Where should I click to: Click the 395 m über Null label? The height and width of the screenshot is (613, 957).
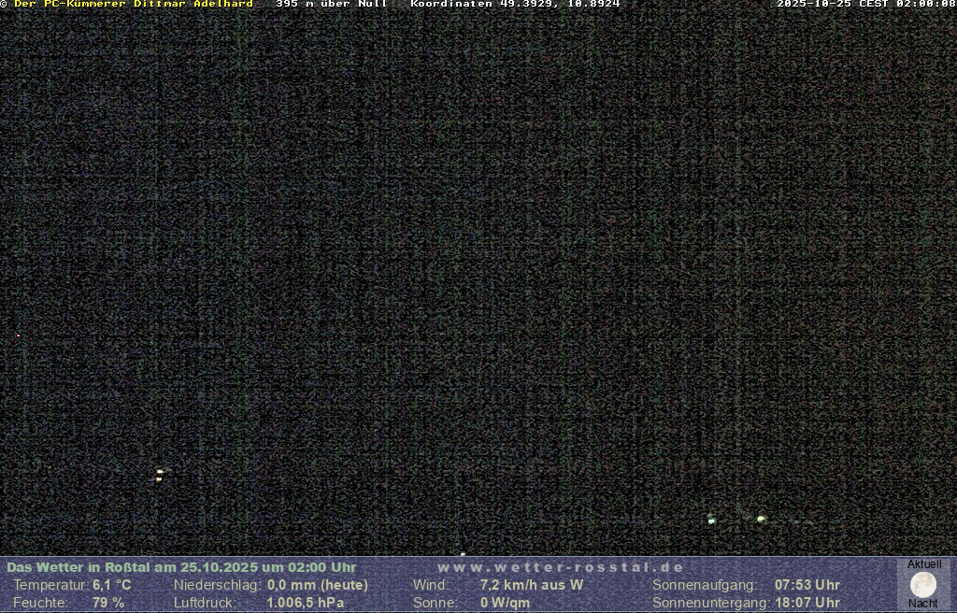[x=331, y=5]
